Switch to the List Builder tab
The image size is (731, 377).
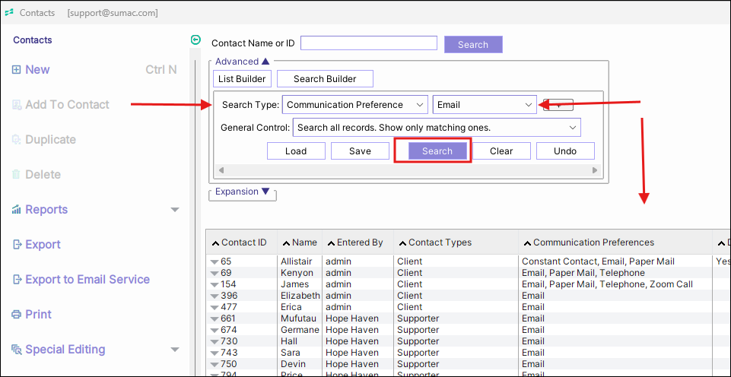[242, 79]
